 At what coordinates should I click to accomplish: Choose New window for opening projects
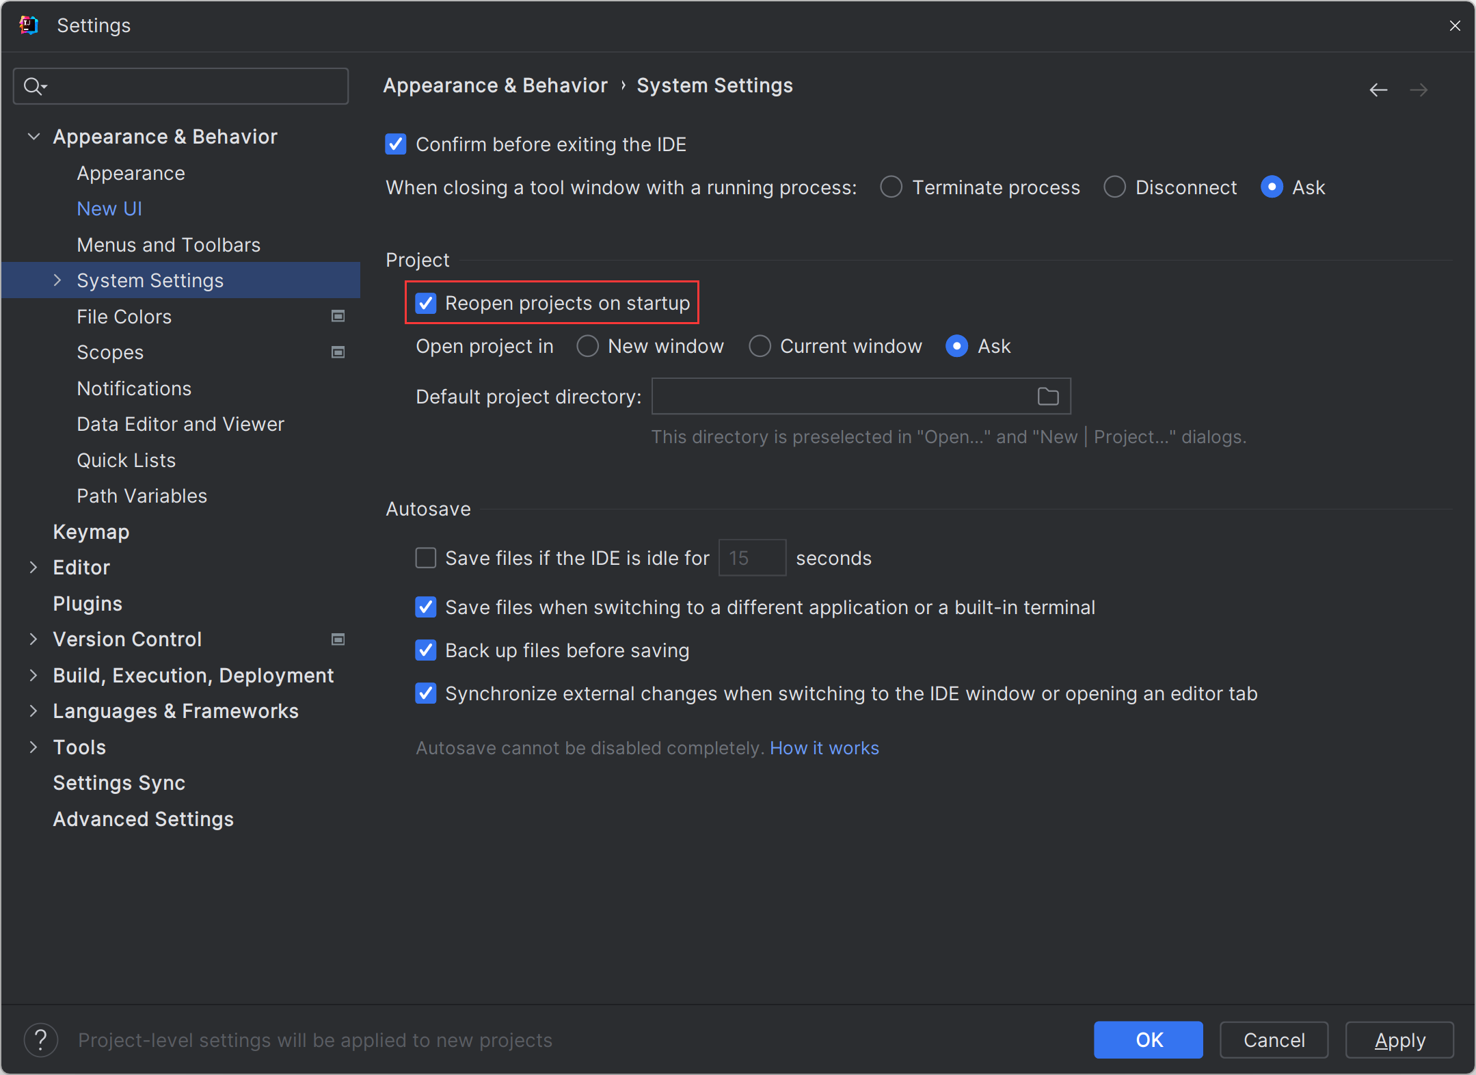587,346
